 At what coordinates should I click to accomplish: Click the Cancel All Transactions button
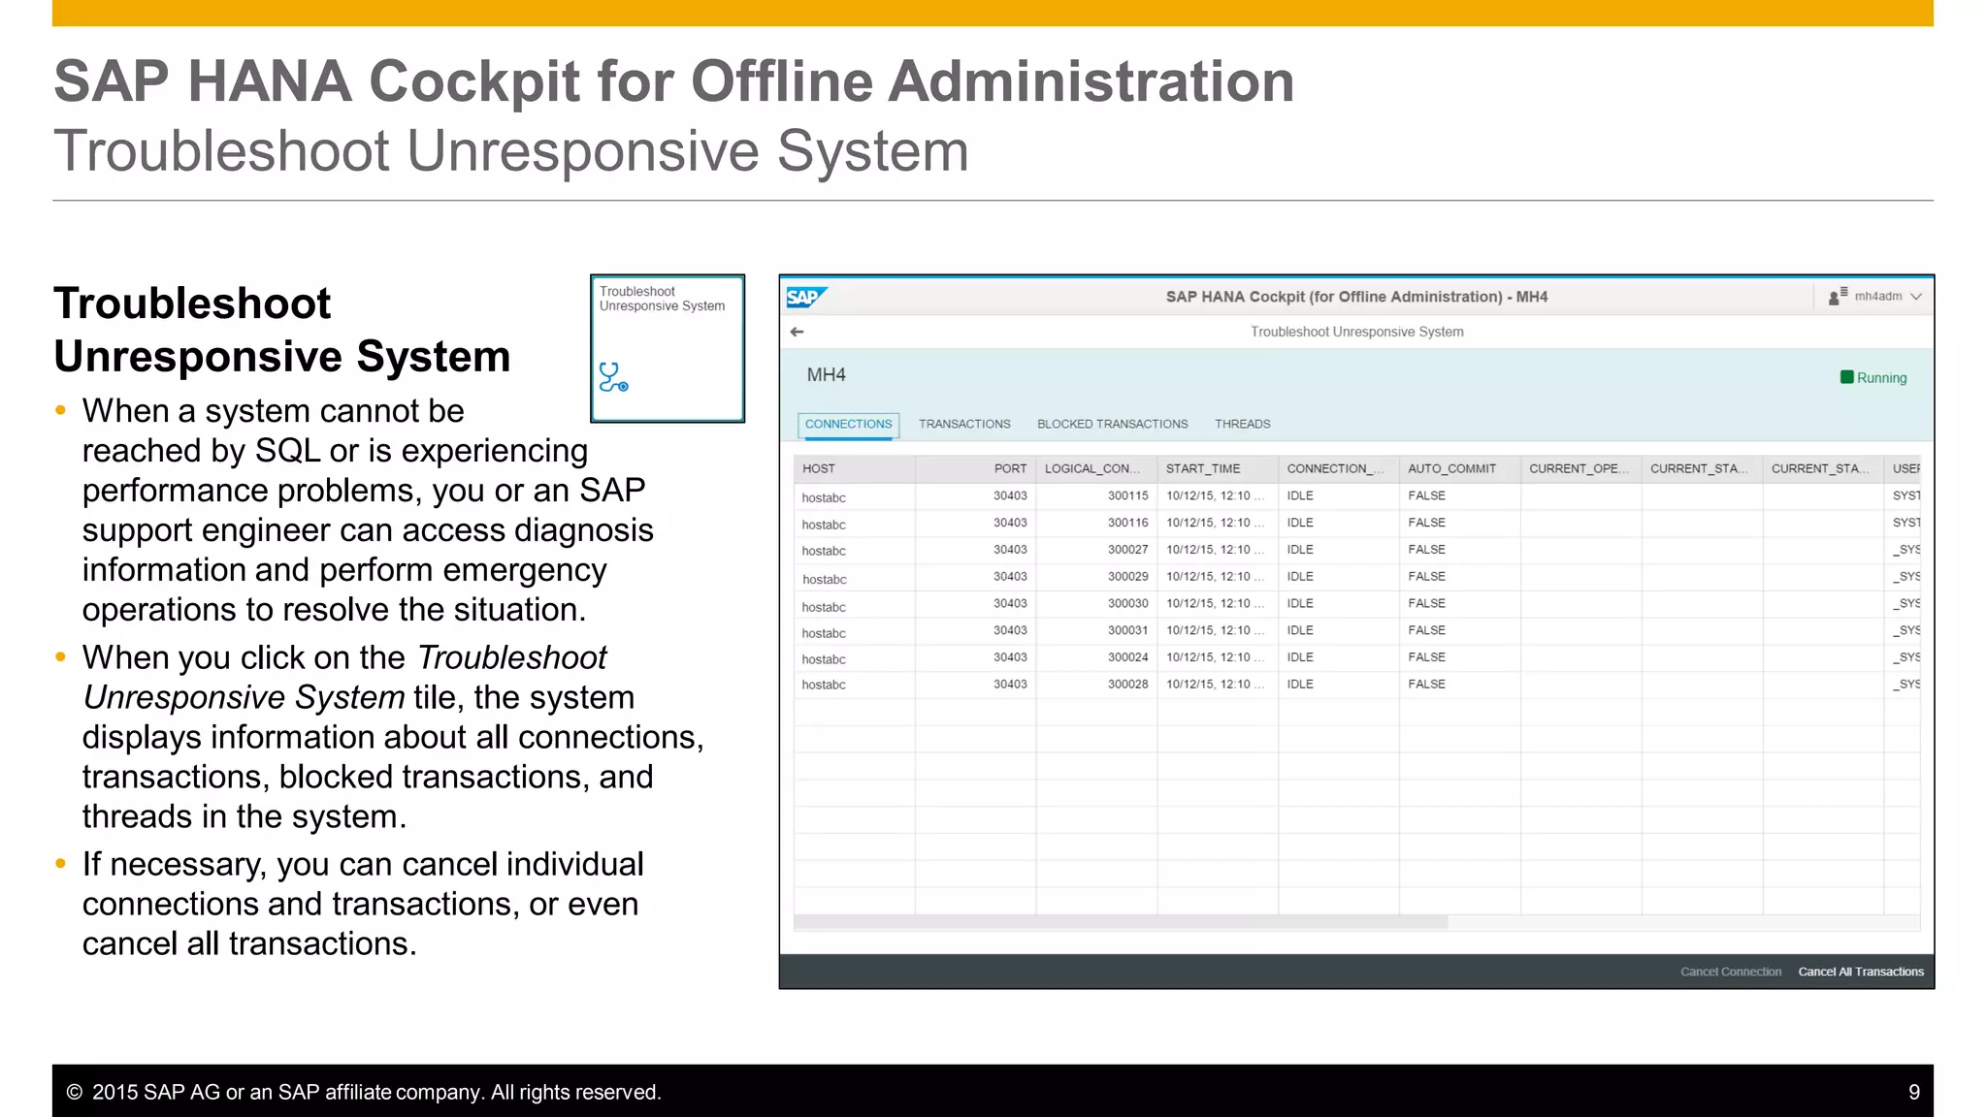tap(1861, 972)
